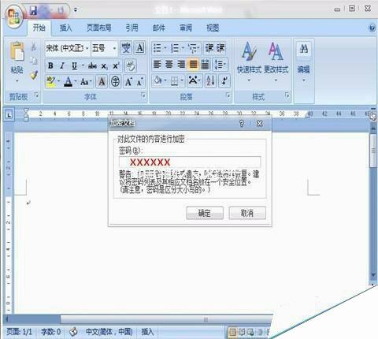Open the multilevel list button
Screen dimensions: 378x339
(193, 48)
